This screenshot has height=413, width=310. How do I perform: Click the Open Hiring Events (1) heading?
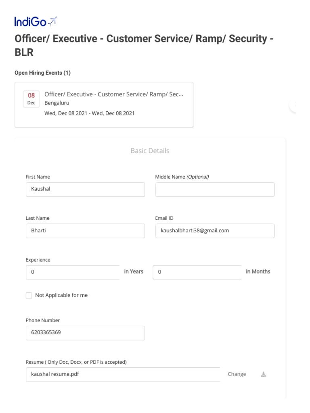(42, 73)
